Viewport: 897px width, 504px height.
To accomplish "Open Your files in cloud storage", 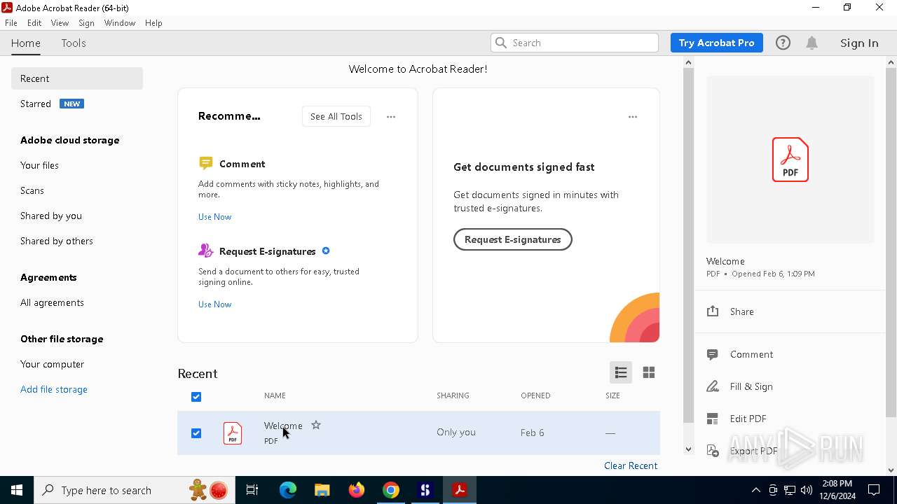I will [39, 165].
